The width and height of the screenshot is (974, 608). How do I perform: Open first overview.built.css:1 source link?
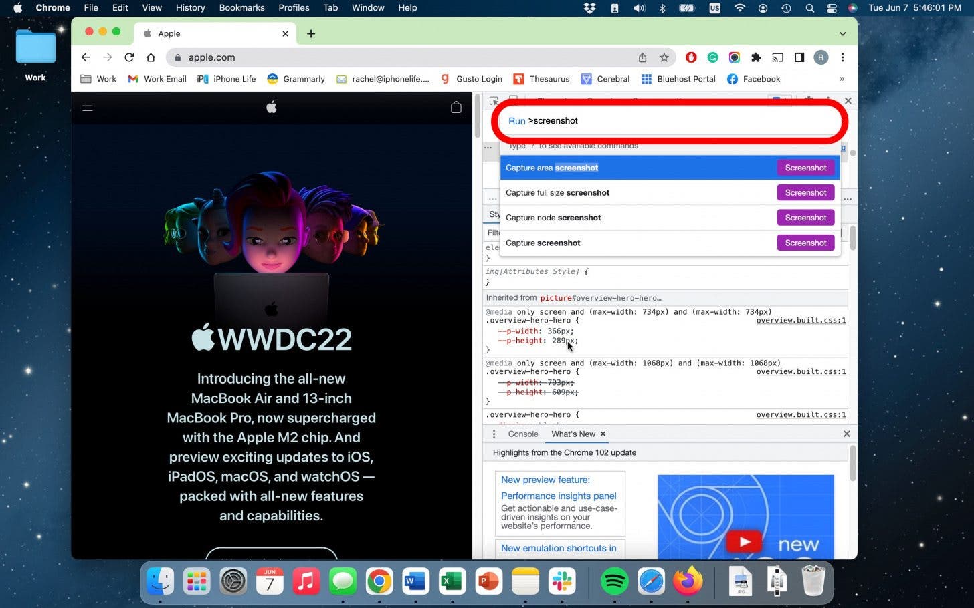801,321
